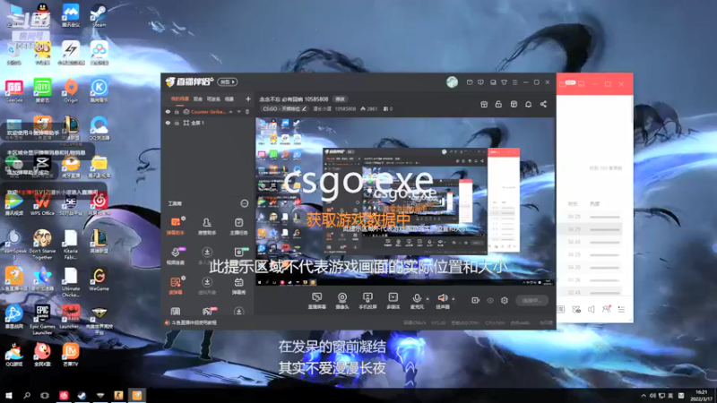
Task: Open the 主播任务 tool
Action: pyautogui.click(x=238, y=226)
